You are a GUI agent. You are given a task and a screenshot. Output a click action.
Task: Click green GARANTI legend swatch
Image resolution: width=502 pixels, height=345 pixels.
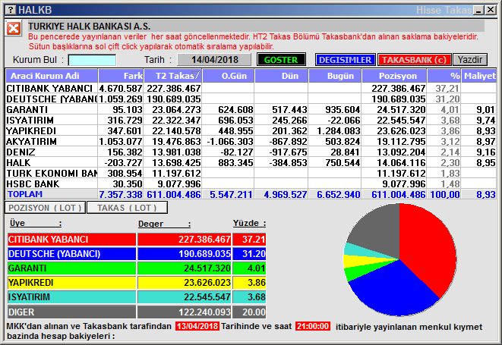tap(71, 268)
